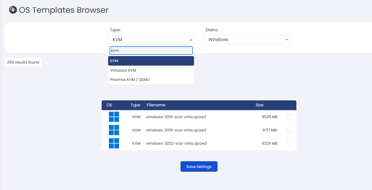Image resolution: width=372 pixels, height=190 pixels.
Task: Check the box for windows-2019-scsi-virtio.qcow2
Action: 290,130
